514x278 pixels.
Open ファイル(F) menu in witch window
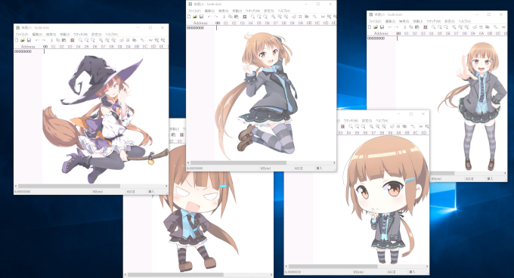[22, 35]
